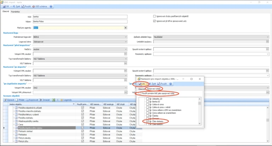
Task: Check Celková cena checkbox in dialog
Action: point(147,104)
